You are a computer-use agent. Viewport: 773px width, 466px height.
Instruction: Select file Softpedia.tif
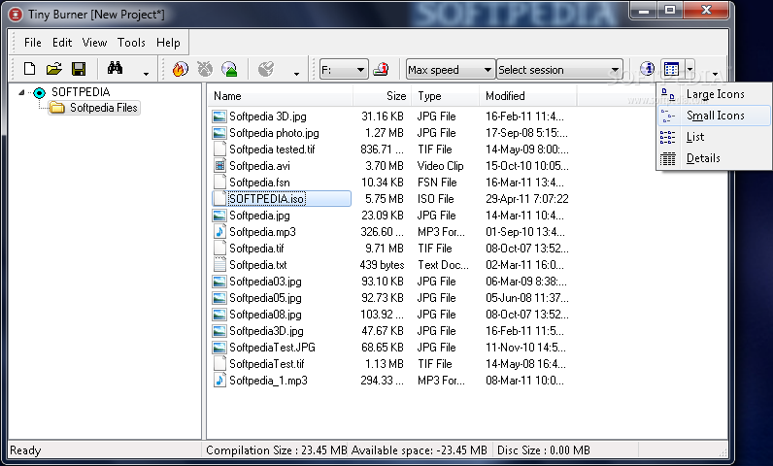pos(256,249)
